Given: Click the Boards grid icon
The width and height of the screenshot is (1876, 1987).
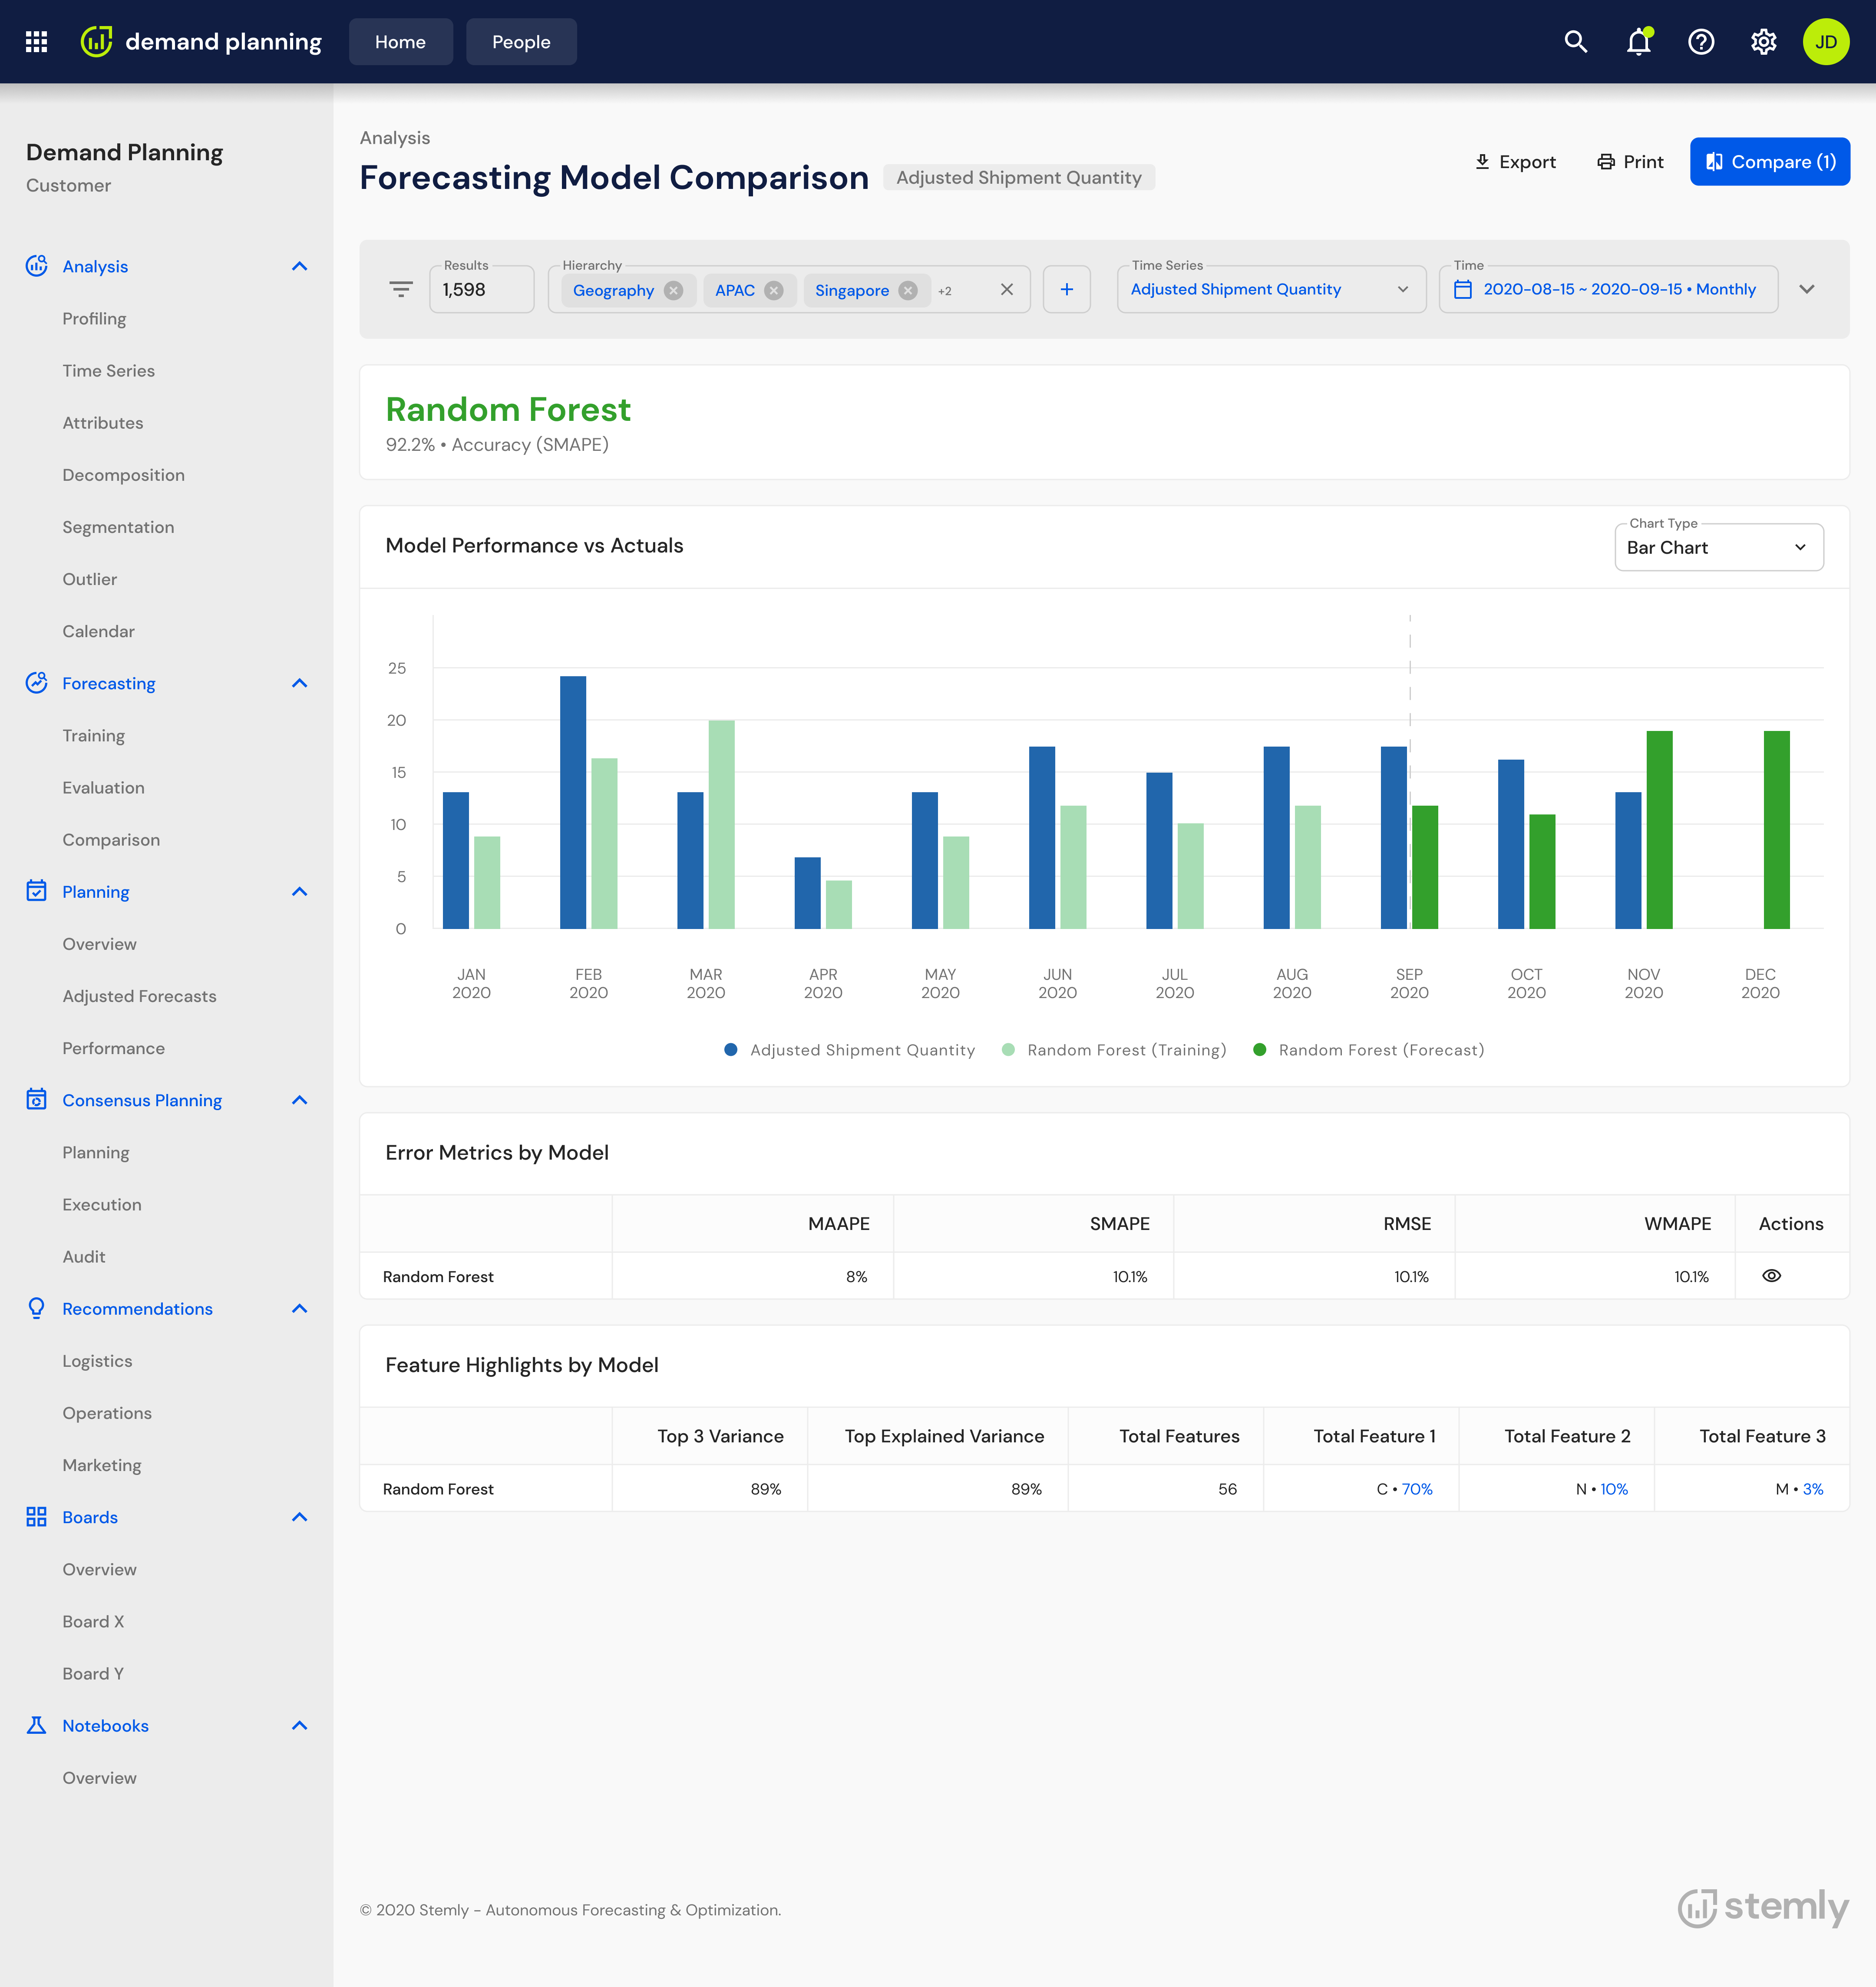Looking at the screenshot, I should [37, 1517].
